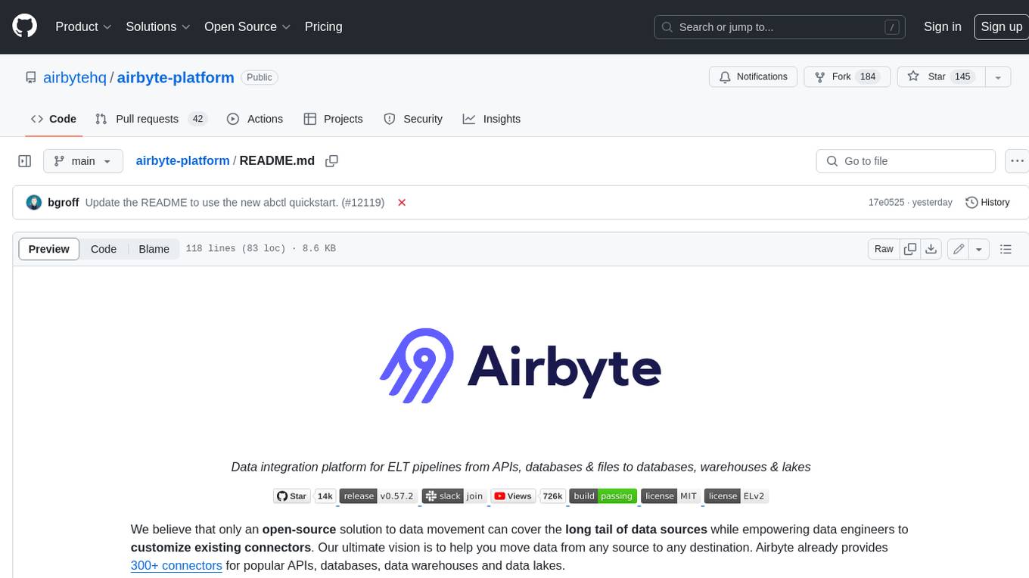
Task: Open the 300+ connectors link
Action: 176,566
